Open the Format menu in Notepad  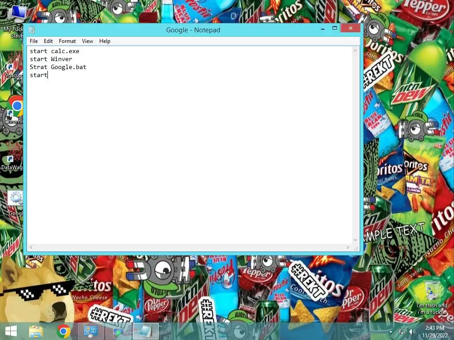pyautogui.click(x=67, y=41)
